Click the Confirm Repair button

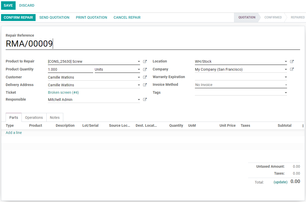[x=18, y=17]
